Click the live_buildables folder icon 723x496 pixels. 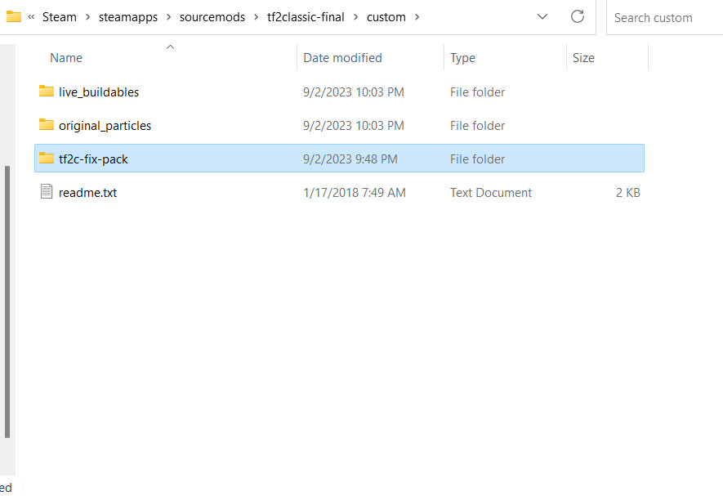[x=46, y=91]
